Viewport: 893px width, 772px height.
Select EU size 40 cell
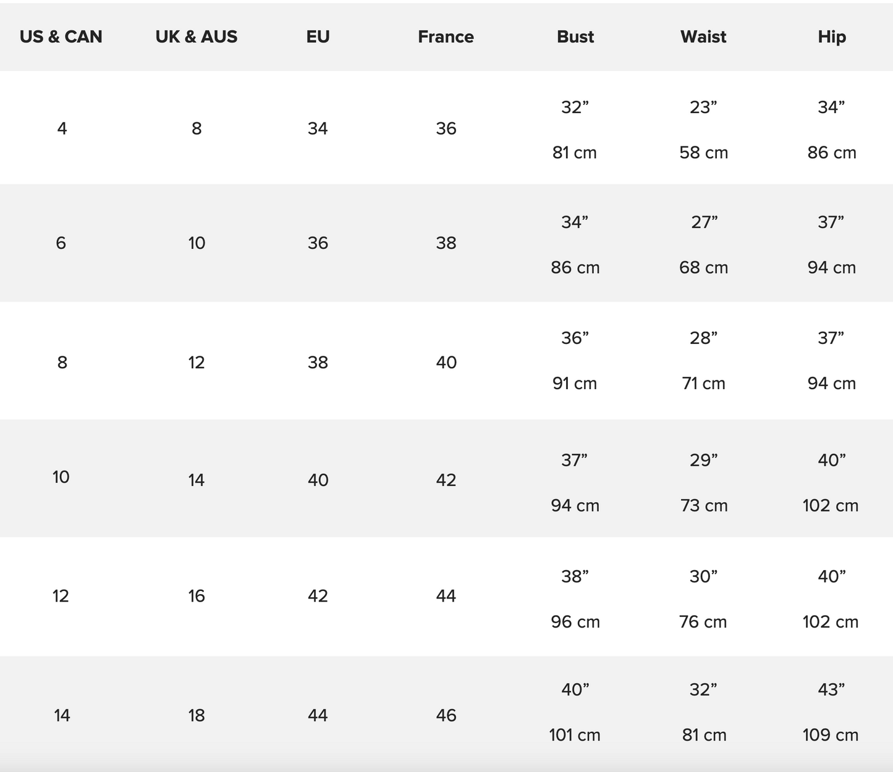pos(318,480)
